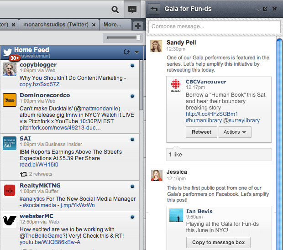The width and height of the screenshot is (283, 250).
Task: Open copyblogger's profile picture
Action: coord(10,69)
